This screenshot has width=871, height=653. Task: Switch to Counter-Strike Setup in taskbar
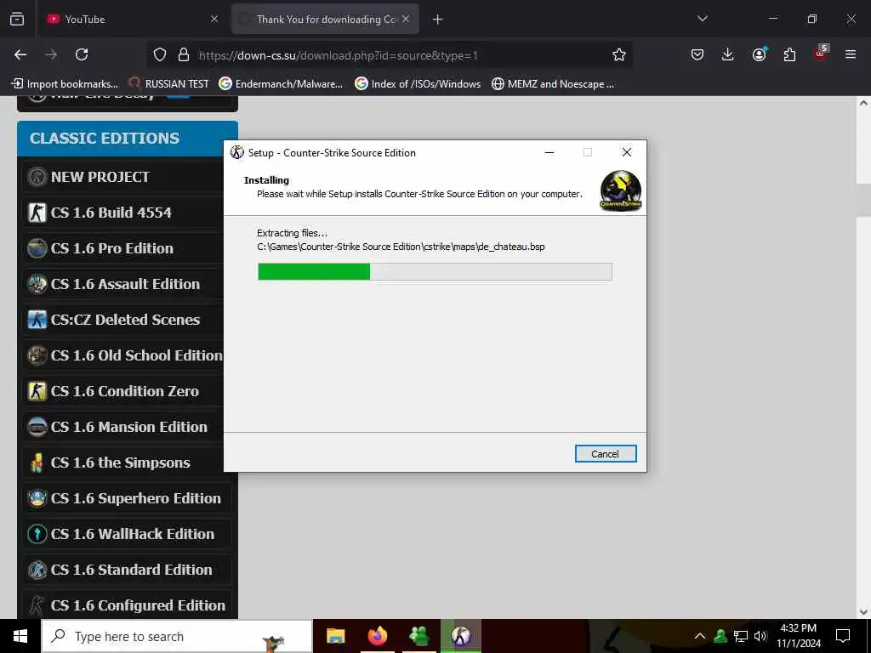(x=461, y=636)
